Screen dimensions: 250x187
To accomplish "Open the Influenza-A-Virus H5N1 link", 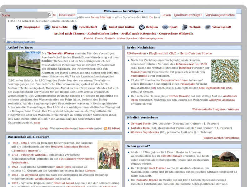I will 192,64.
